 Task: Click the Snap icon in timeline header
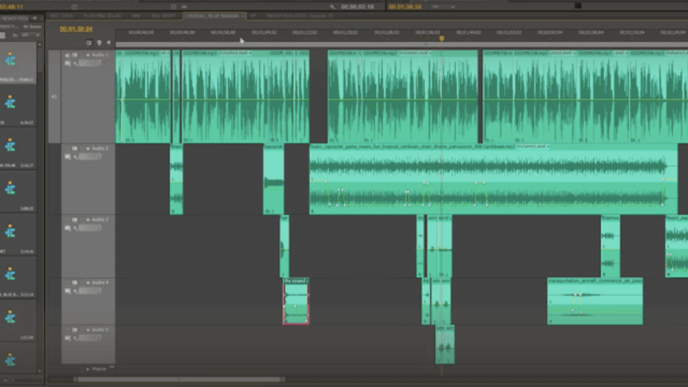[89, 43]
